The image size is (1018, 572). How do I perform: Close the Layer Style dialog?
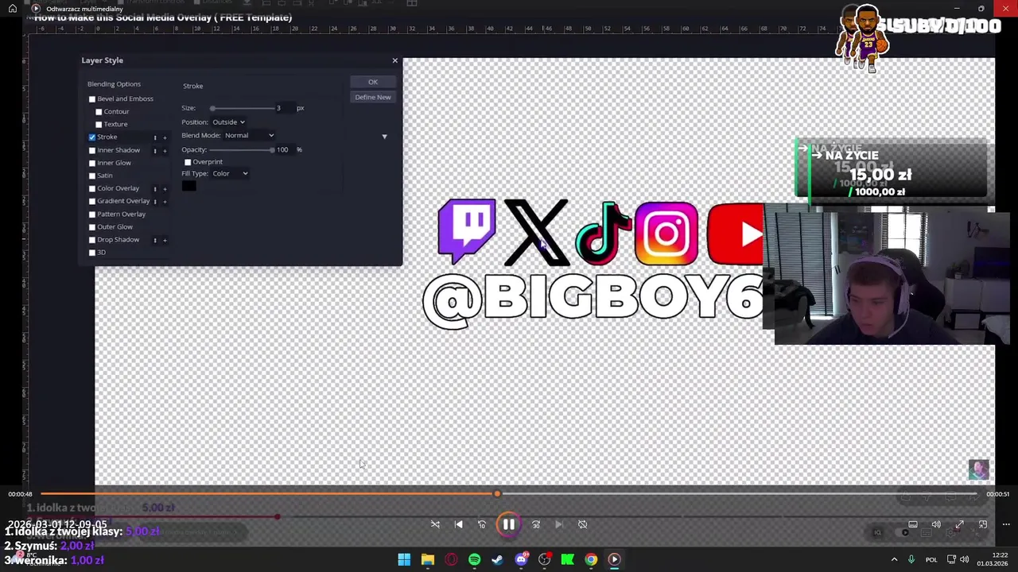[394, 60]
